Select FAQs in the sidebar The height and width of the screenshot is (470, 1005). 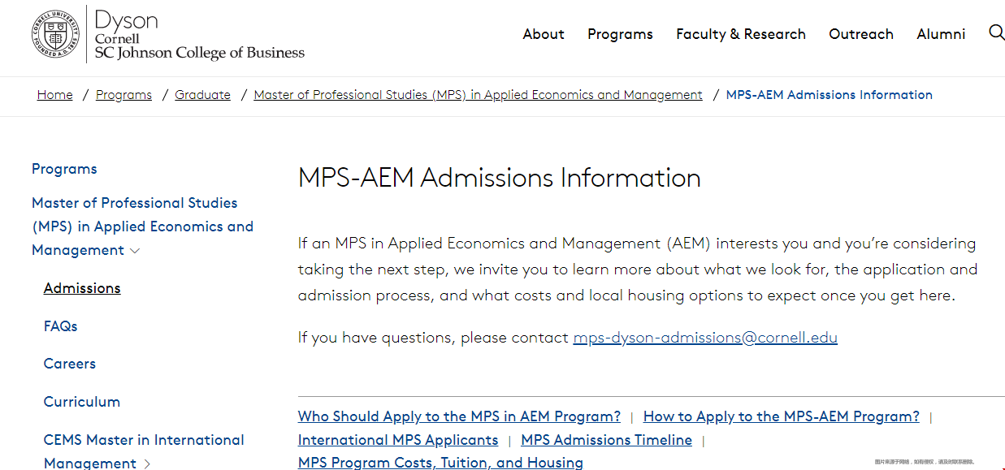tap(61, 326)
